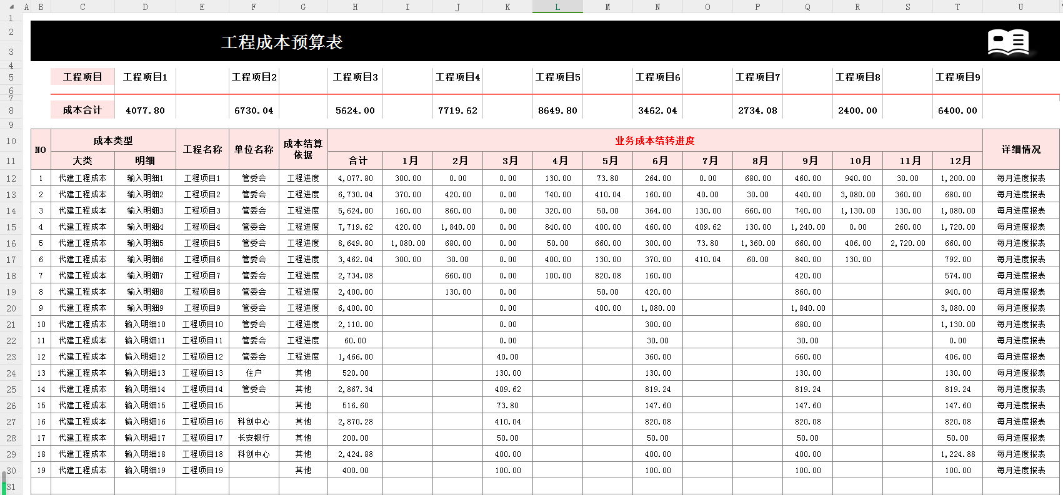Click unit cell 长安银行
The width and height of the screenshot is (1063, 495).
coord(254,438)
